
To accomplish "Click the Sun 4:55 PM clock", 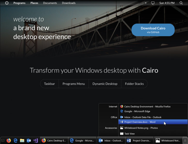I will click(167, 3).
